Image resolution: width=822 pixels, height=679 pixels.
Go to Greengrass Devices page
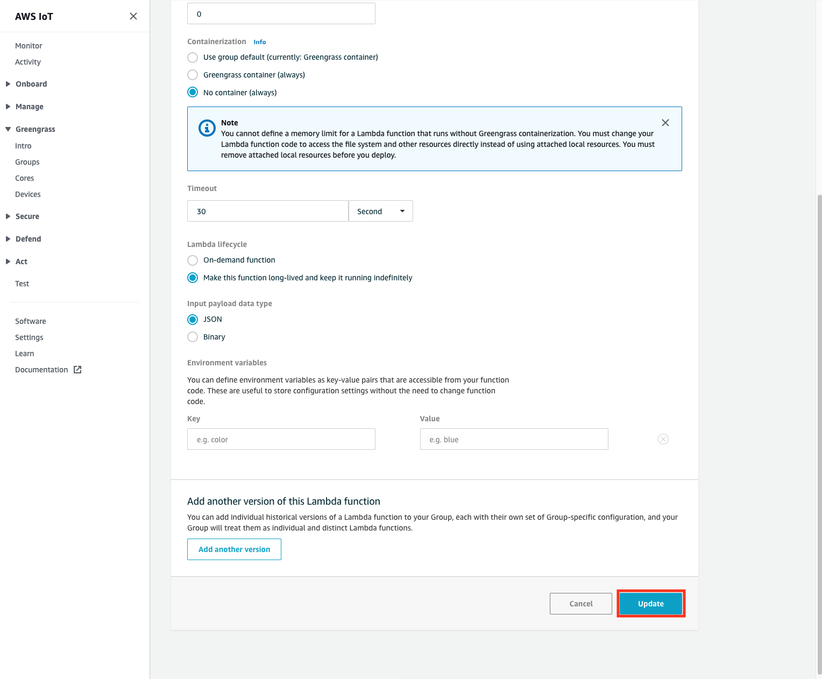coord(28,194)
